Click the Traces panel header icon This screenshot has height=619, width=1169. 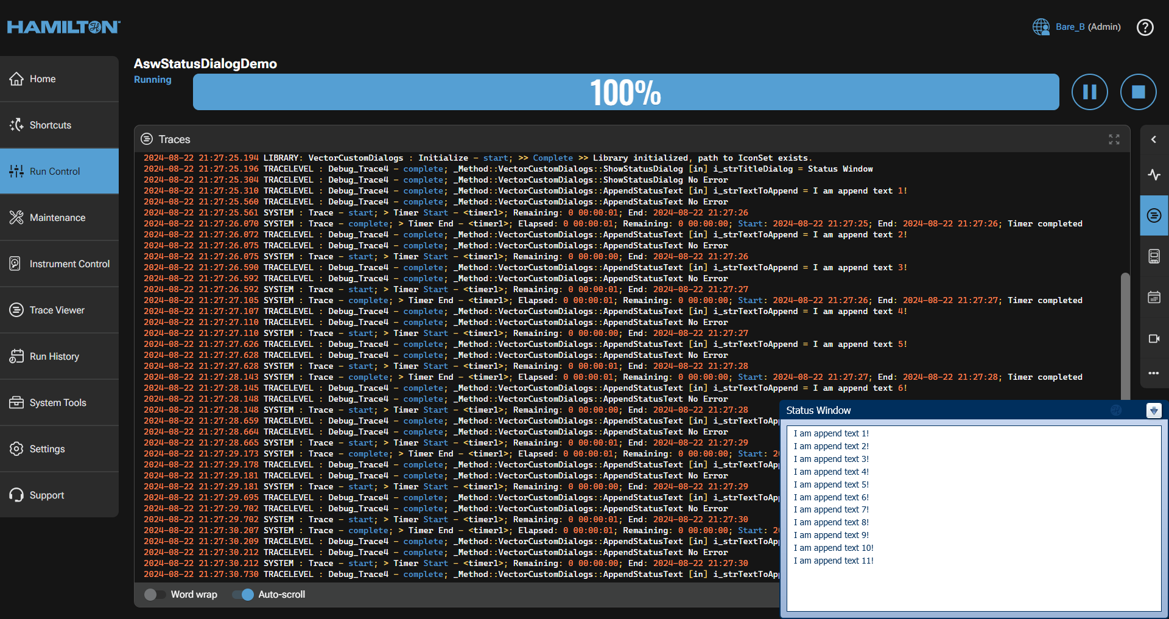click(147, 139)
